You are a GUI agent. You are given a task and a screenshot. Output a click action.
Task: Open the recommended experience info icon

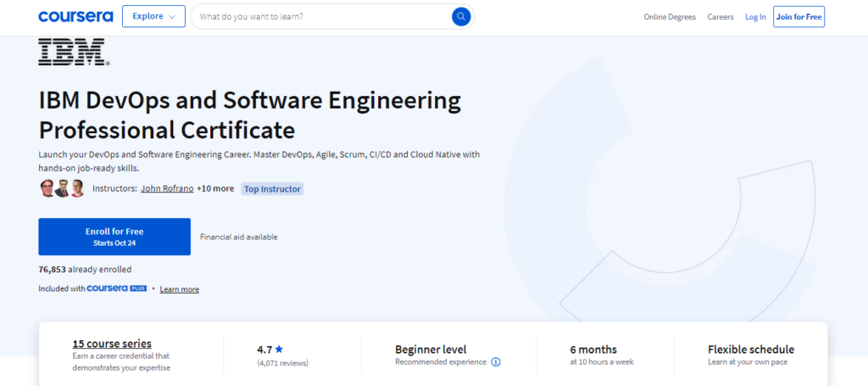[x=496, y=362]
